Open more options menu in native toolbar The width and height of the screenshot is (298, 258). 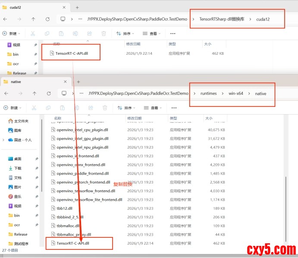click(x=174, y=108)
